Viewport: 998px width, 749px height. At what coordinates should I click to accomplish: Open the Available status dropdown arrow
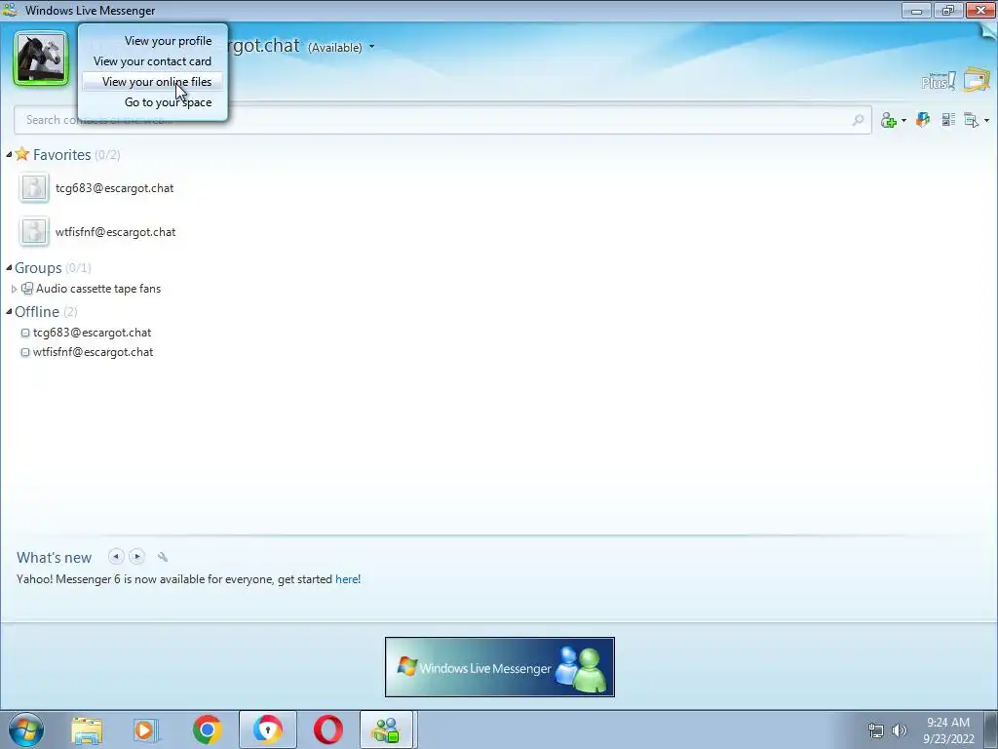(371, 47)
